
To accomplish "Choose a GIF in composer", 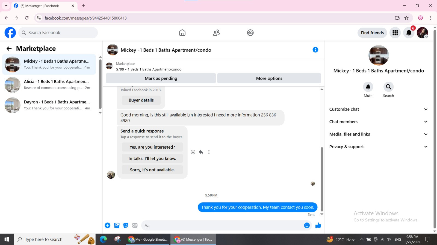I will click(x=135, y=225).
